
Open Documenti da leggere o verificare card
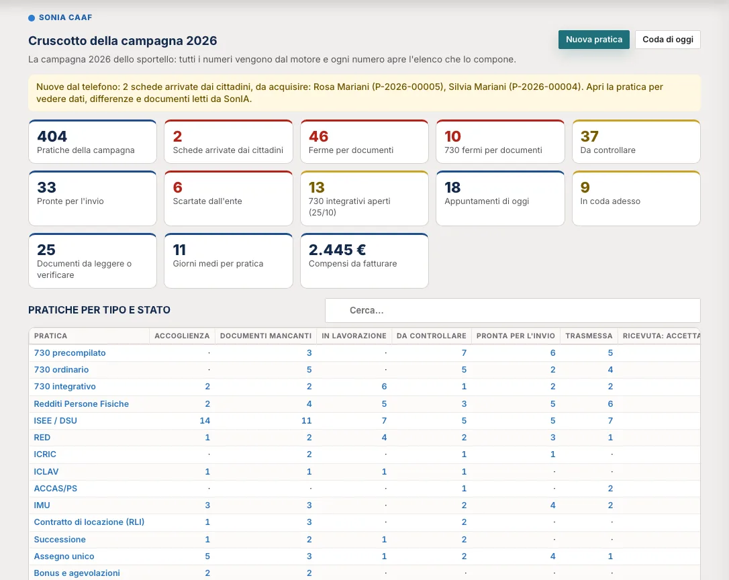pos(93,261)
